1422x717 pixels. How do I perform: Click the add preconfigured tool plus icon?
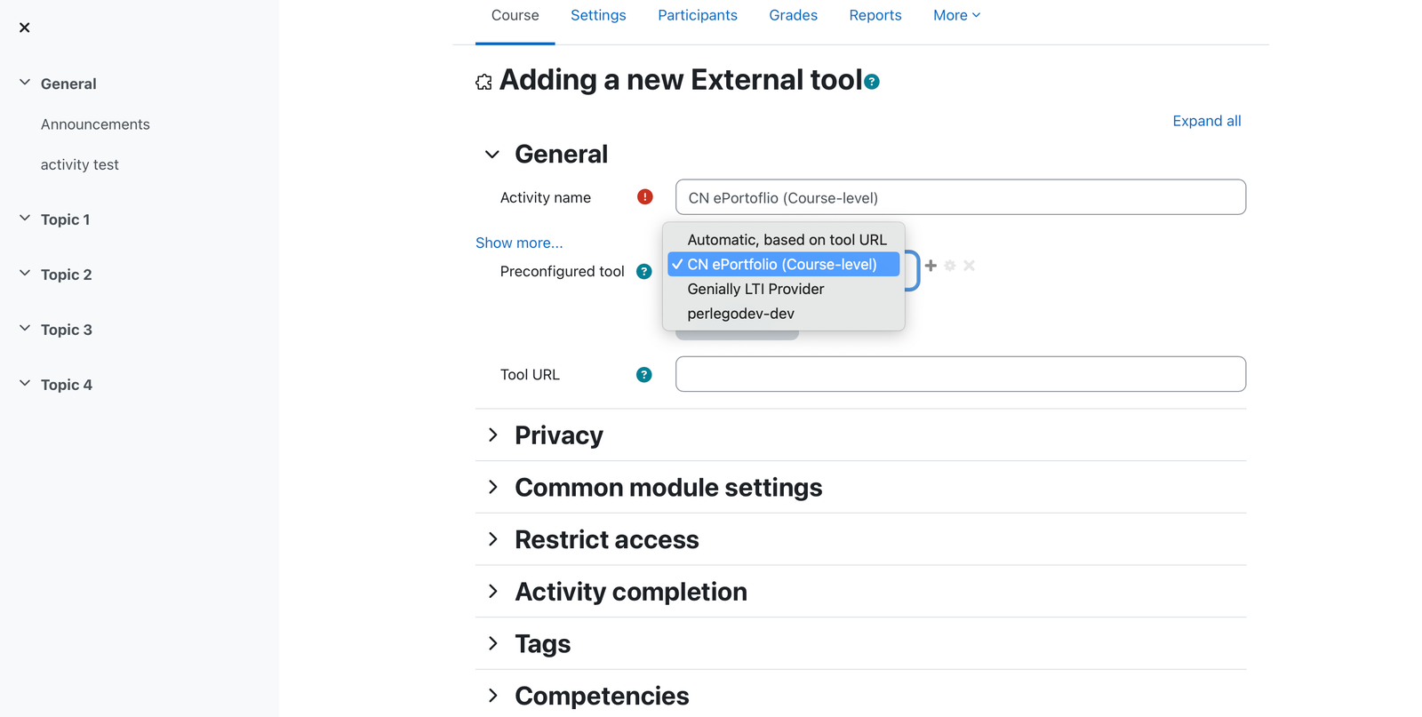pos(931,266)
